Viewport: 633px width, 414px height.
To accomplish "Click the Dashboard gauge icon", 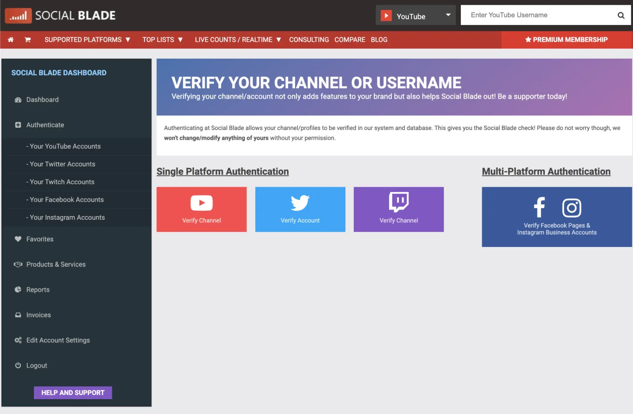I will coord(18,100).
